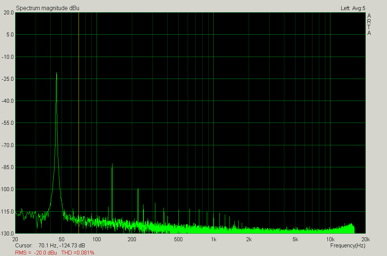
Task: Click the -70.0 magnitude axis label
Action: tap(8, 145)
